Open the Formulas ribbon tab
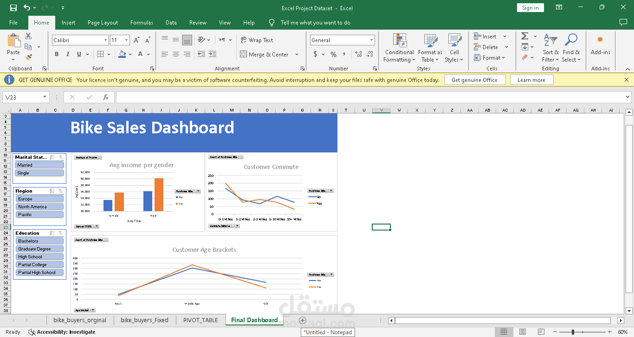 click(x=142, y=22)
